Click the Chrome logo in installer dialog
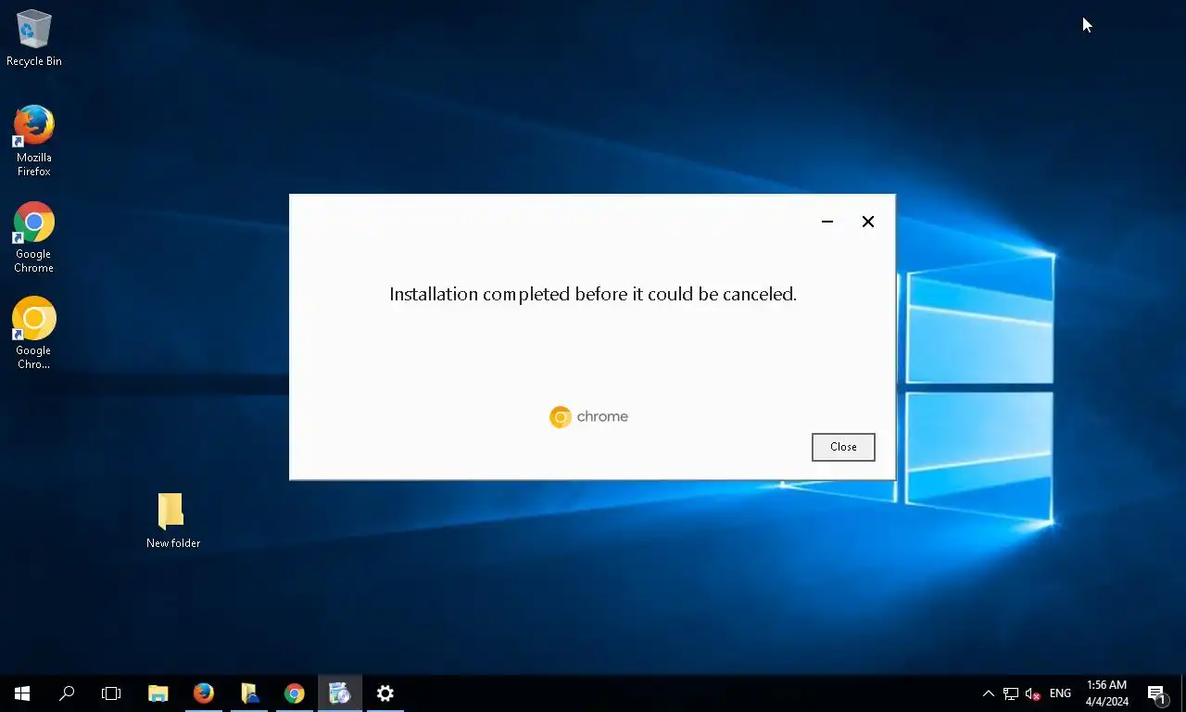Screen dimensions: 1186x712 tap(588, 417)
